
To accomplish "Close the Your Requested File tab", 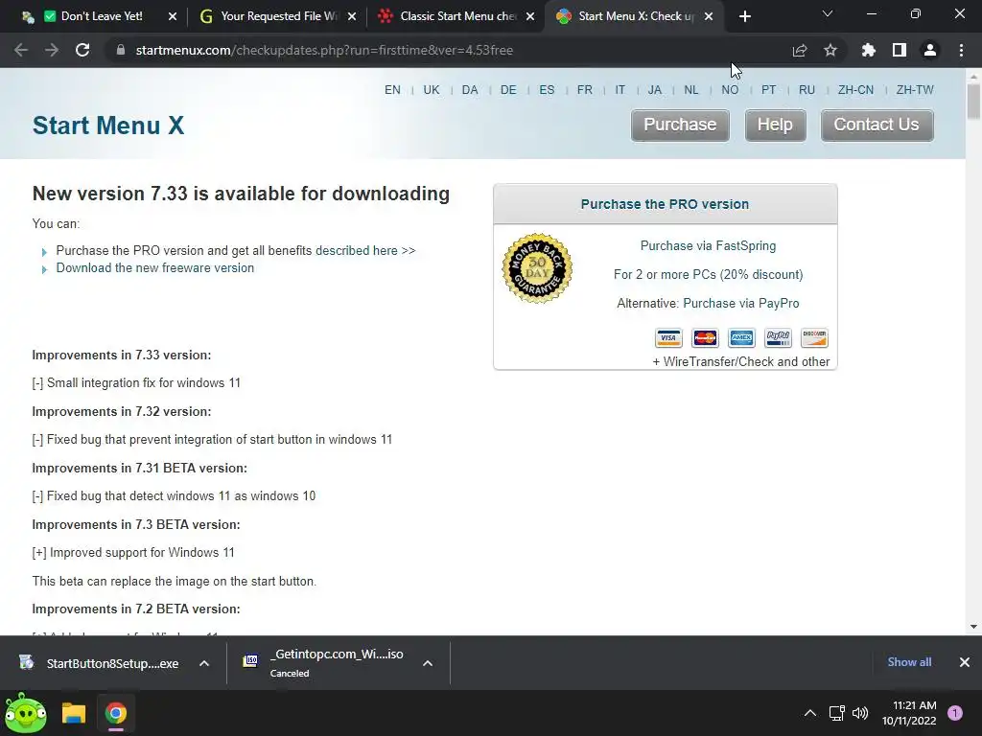I will (352, 16).
